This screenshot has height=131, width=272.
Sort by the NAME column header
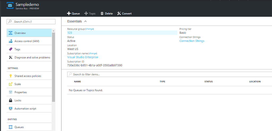(77, 82)
